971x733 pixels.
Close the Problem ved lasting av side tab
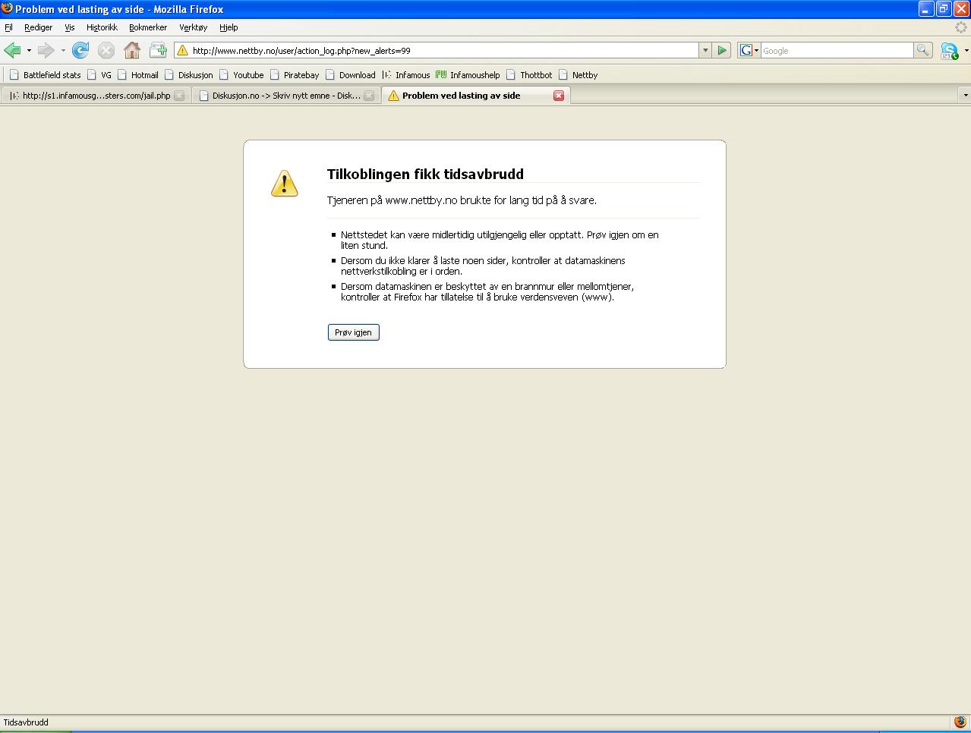pos(559,96)
